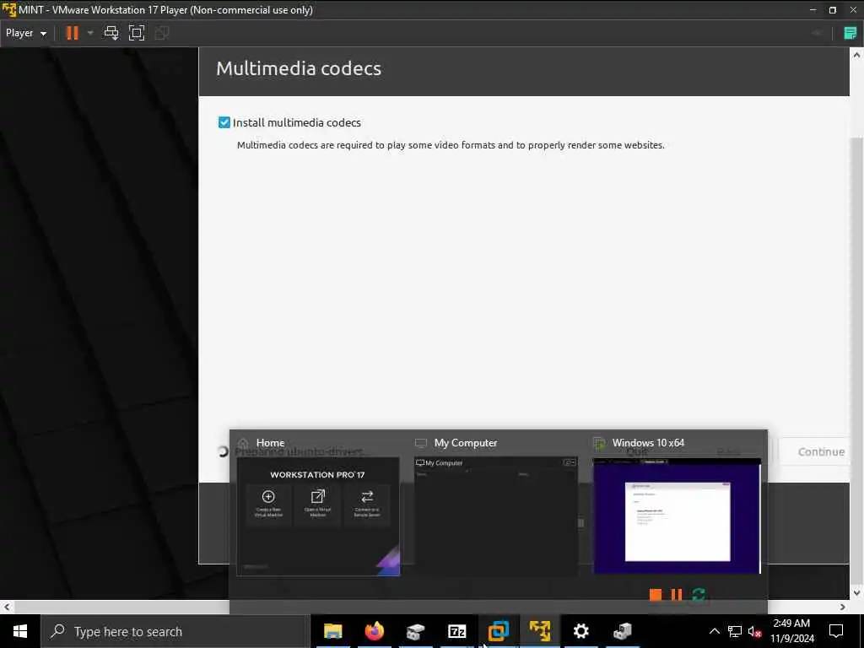Click the Type here to search box
Image resolution: width=864 pixels, height=648 pixels.
pos(175,631)
